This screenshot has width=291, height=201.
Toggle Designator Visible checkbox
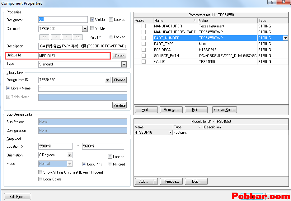92,20
